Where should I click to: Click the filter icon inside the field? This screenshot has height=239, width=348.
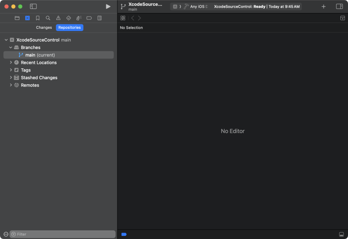click(x=14, y=234)
